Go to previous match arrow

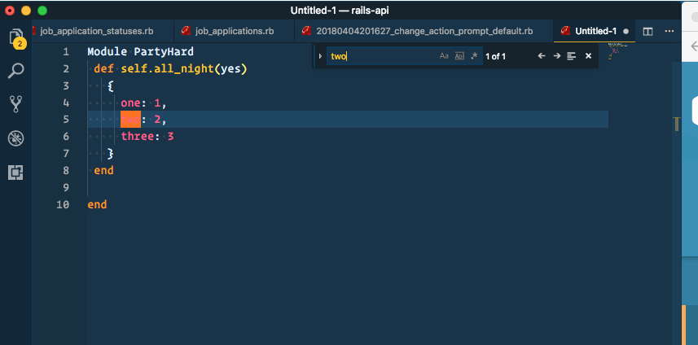pyautogui.click(x=542, y=56)
